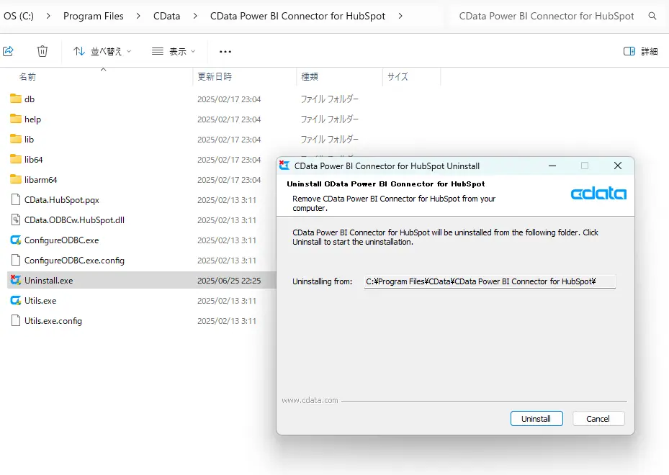This screenshot has width=669, height=475.
Task: Select the CData.ODBCw.HubSpot.dll file icon
Action: point(16,220)
